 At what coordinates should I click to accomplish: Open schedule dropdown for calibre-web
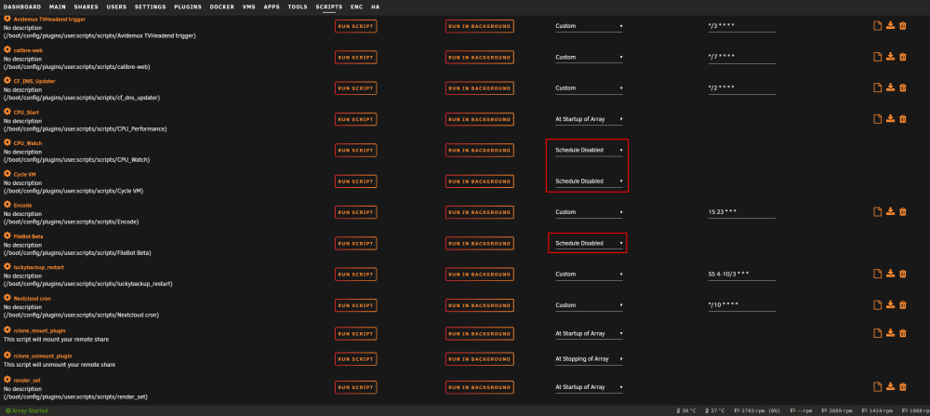[x=589, y=58]
